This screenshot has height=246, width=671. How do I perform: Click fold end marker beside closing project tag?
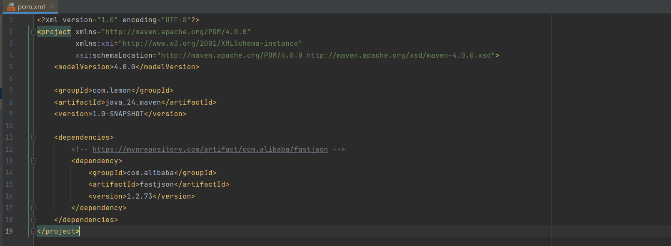pos(33,231)
